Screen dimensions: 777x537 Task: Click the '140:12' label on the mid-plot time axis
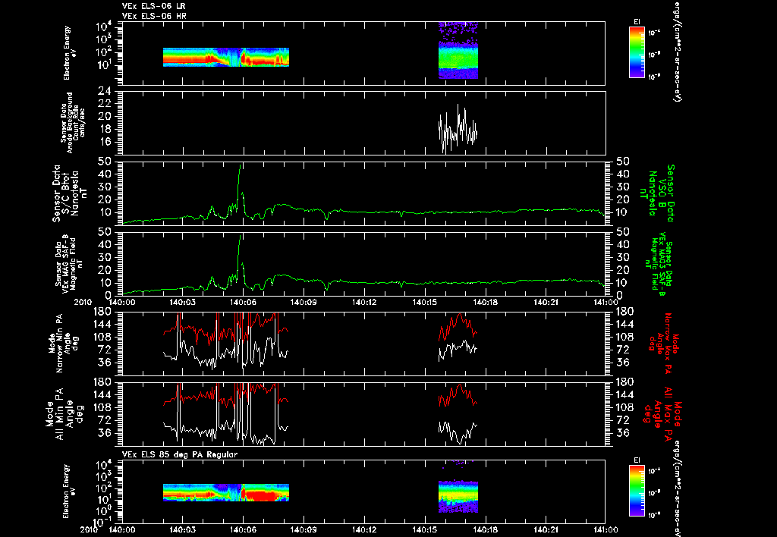coord(364,302)
